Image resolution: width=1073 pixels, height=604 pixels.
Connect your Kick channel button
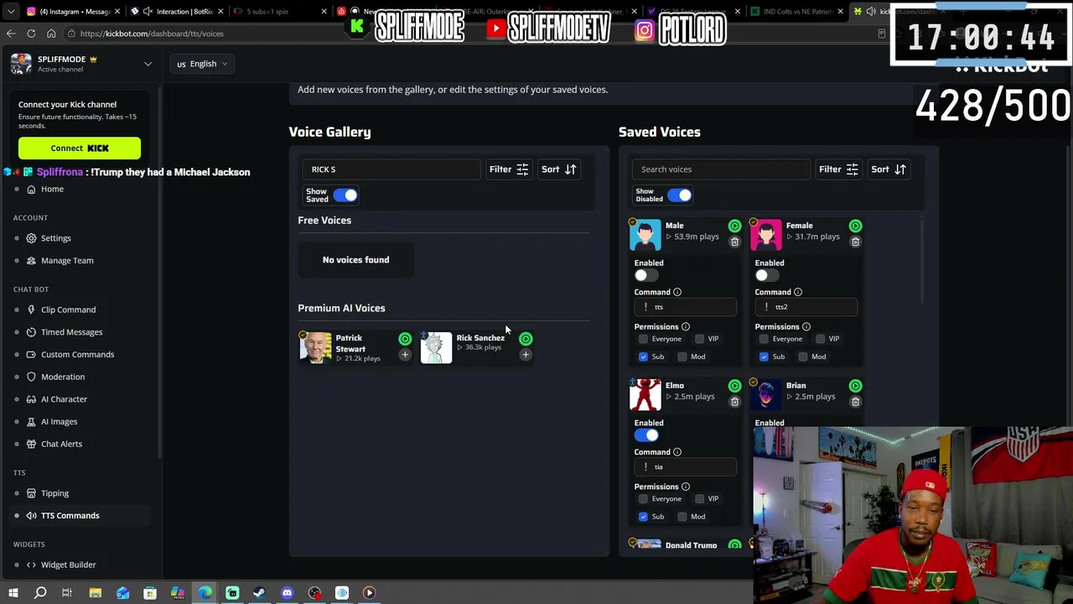[x=80, y=148]
